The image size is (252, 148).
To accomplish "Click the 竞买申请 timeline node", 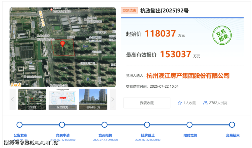I will (x=62, y=125).
